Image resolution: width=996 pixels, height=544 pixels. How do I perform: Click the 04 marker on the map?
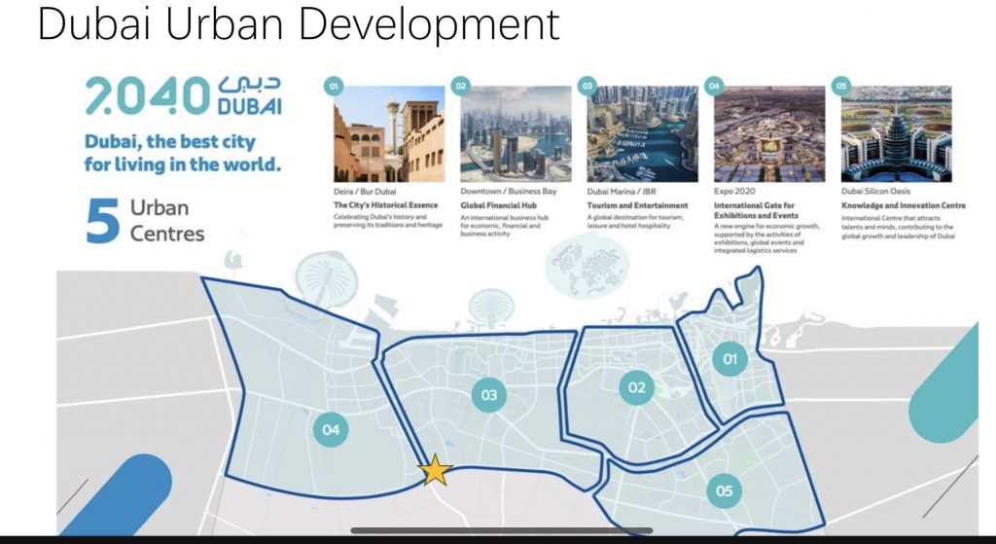pyautogui.click(x=331, y=429)
